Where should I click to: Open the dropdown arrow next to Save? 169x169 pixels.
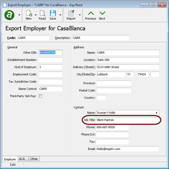pos(60,15)
